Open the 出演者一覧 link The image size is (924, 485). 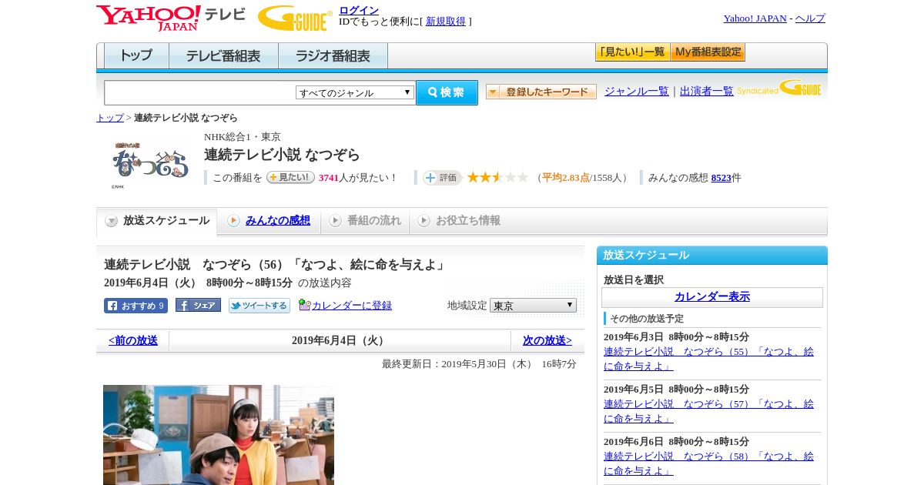pos(706,92)
